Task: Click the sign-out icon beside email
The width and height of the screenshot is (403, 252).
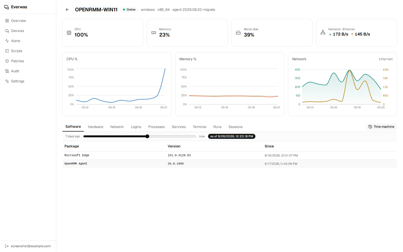Action: [x=7, y=246]
